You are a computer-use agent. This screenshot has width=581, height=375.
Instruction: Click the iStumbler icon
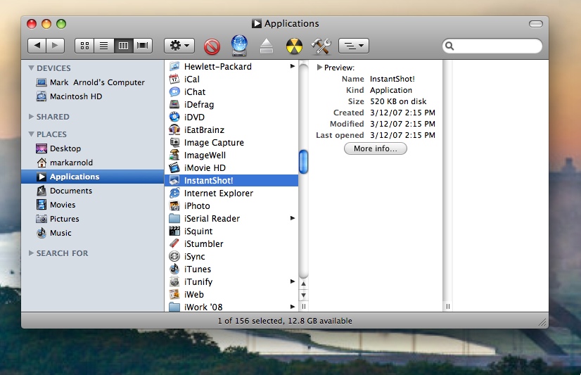174,243
